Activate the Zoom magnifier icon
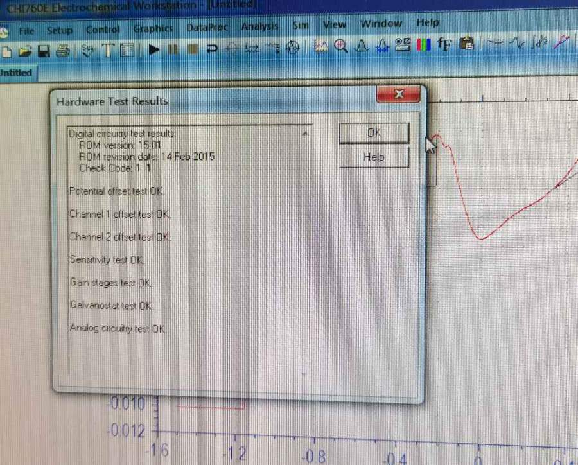This screenshot has width=578, height=465. 341,46
